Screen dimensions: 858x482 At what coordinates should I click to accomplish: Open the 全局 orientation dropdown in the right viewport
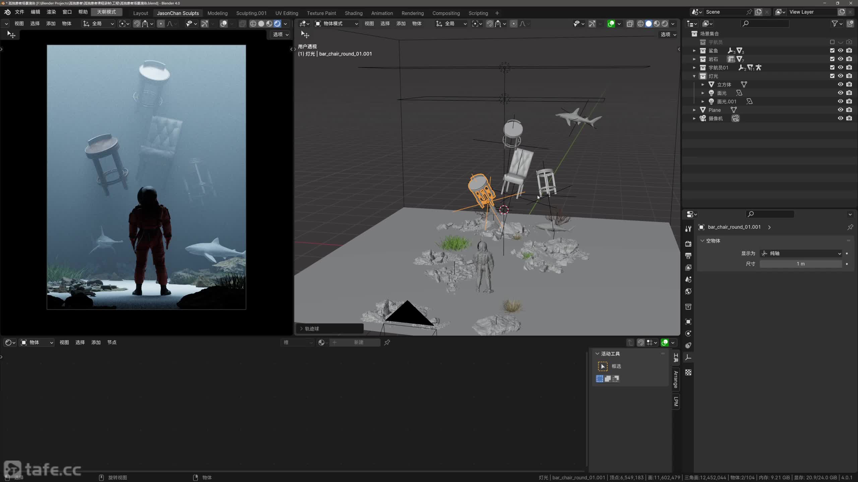(451, 24)
